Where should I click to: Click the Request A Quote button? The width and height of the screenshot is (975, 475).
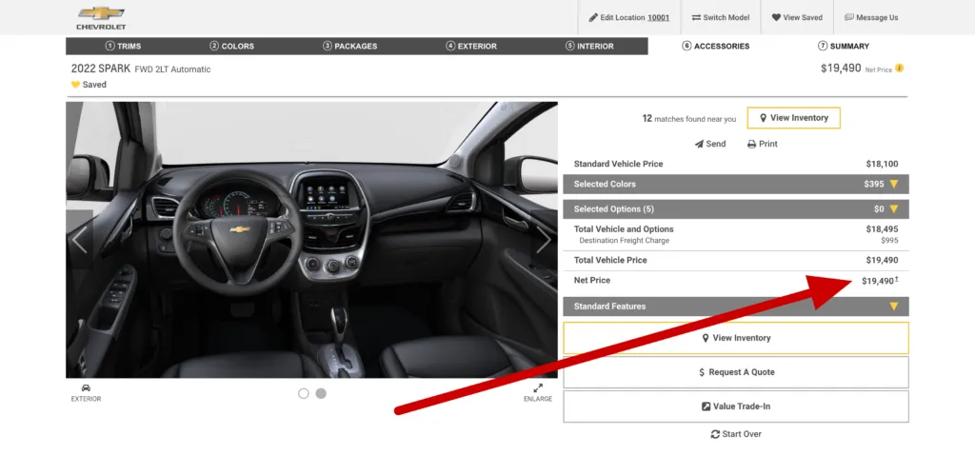[x=736, y=372]
